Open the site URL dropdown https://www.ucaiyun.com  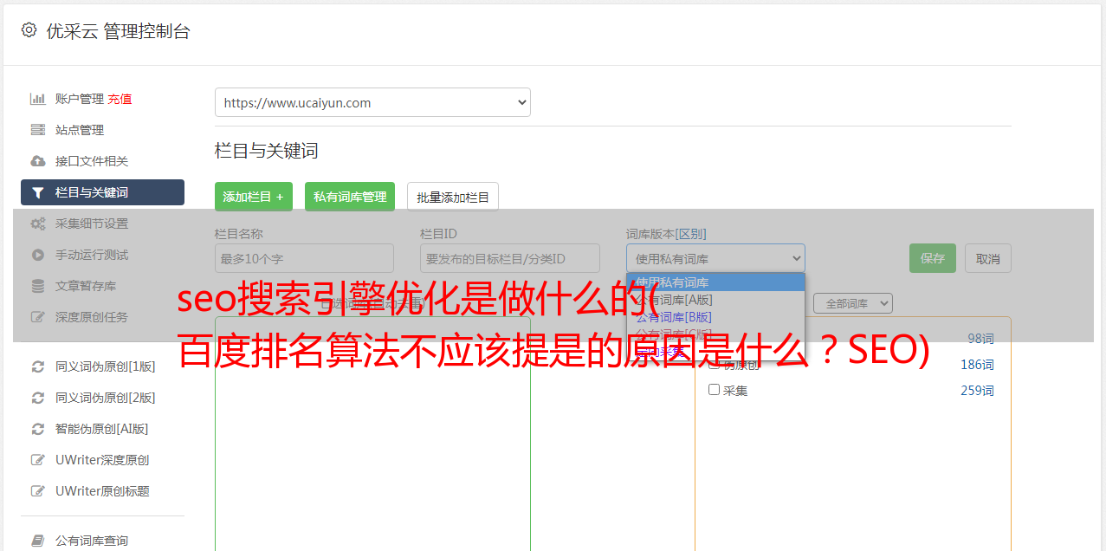tap(372, 102)
